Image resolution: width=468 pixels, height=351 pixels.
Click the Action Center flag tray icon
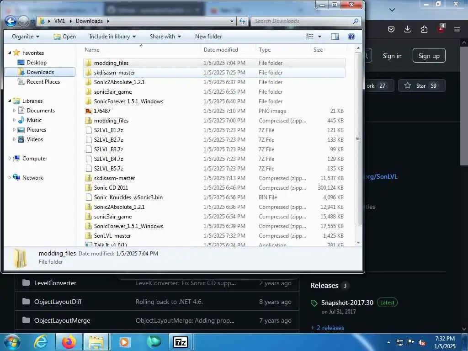click(411, 342)
